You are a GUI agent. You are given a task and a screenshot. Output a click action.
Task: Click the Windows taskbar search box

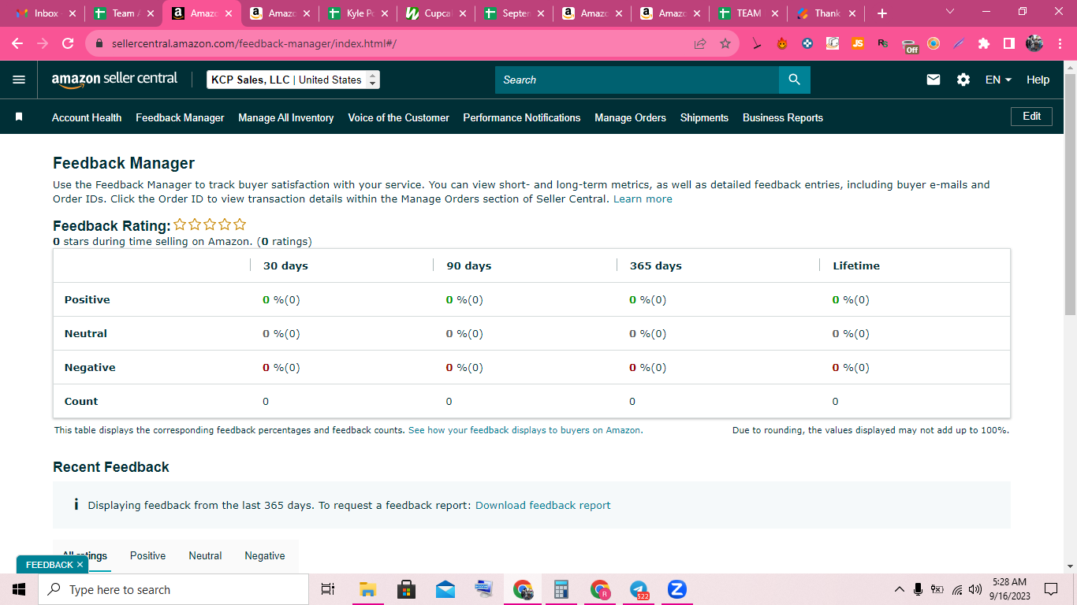click(x=173, y=589)
